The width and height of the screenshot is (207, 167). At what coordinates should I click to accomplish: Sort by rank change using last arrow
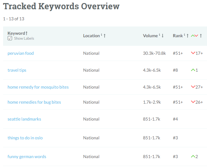tap(201, 36)
